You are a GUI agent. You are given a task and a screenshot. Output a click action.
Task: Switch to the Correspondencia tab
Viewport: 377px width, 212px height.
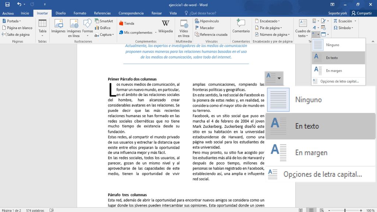(x=131, y=13)
